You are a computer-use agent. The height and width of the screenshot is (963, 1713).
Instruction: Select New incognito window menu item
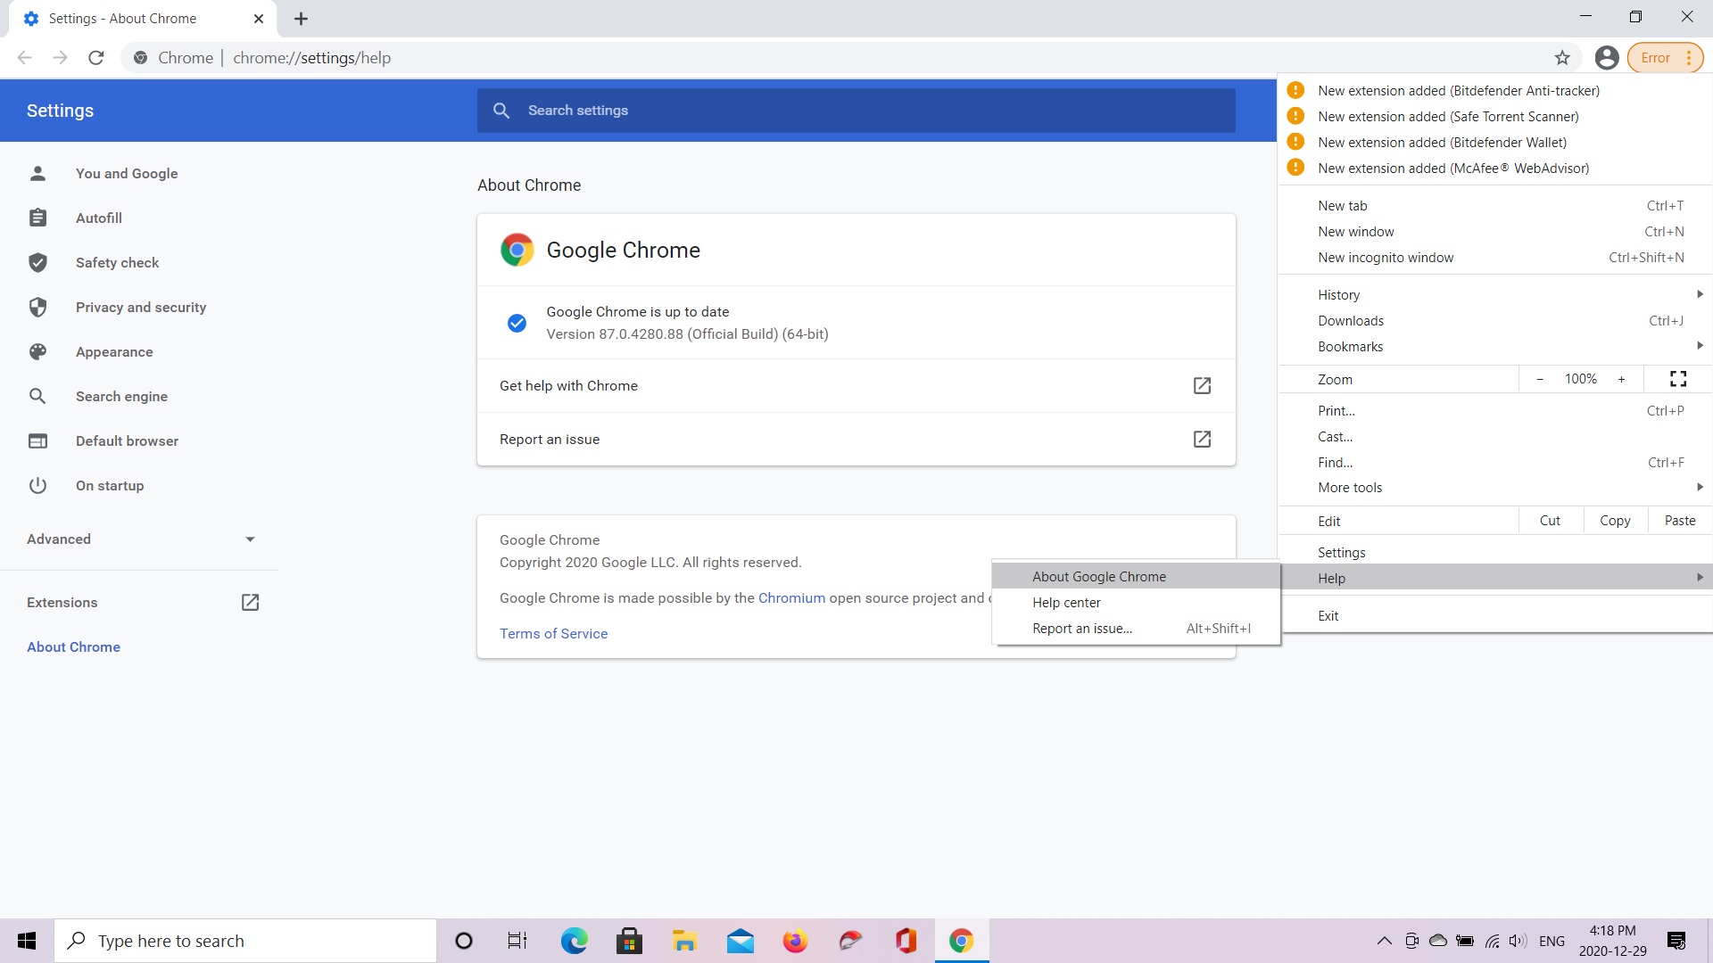[x=1386, y=258]
